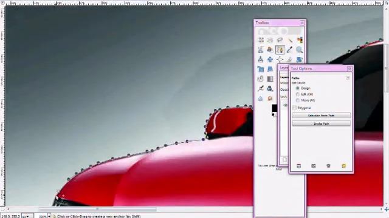The width and height of the screenshot is (389, 218).
Task: Click the Wilber drop area in Toolbox
Action: click(x=280, y=31)
